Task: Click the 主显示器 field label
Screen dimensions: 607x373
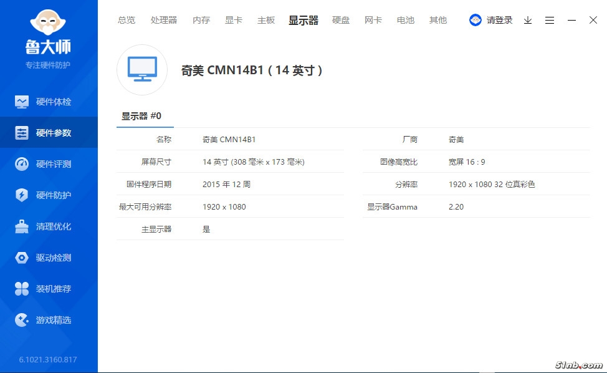Action: pyautogui.click(x=156, y=230)
